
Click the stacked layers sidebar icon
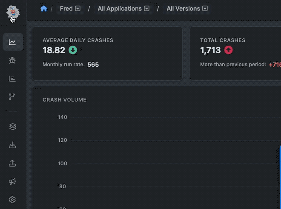click(x=12, y=127)
